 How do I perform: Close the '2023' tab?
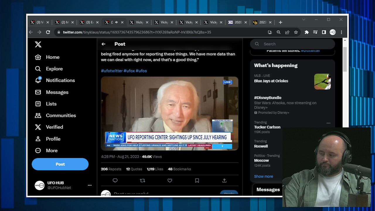pyautogui.click(x=270, y=22)
